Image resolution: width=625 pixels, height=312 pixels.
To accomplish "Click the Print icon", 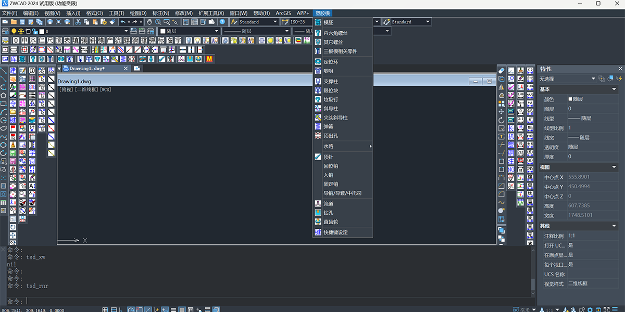I will click(x=50, y=22).
